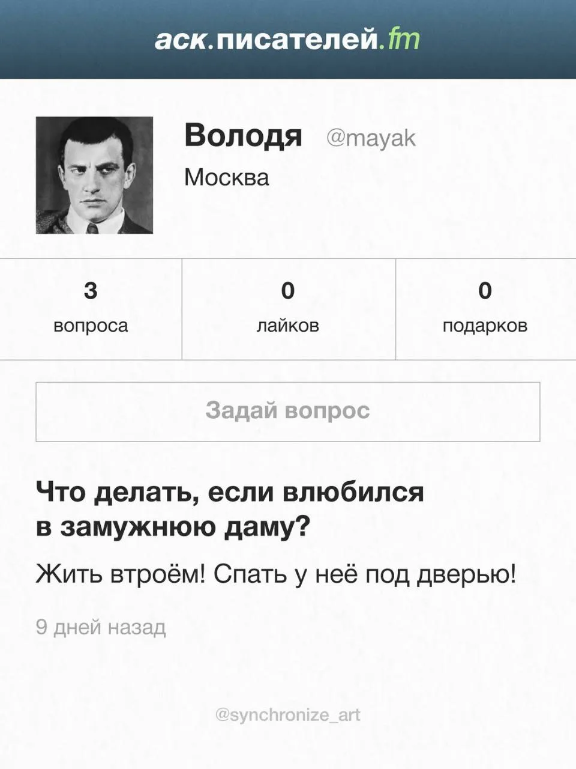This screenshot has width=576, height=769.
Task: Click the zero above "подарков"
Action: 485,291
